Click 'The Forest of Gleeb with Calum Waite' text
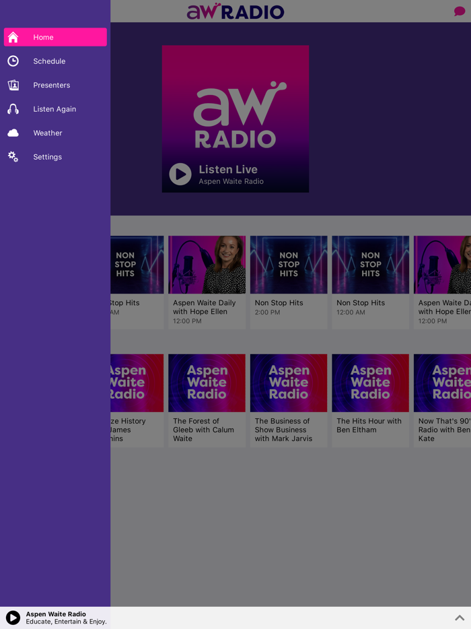The height and width of the screenshot is (629, 471). click(204, 430)
